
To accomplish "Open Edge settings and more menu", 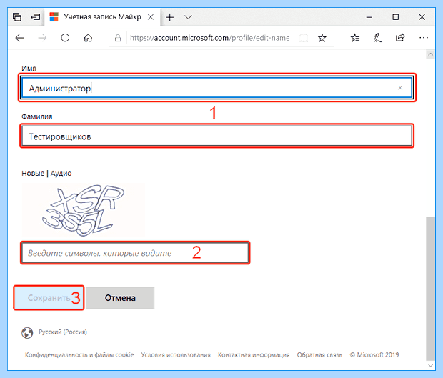I will (x=424, y=38).
